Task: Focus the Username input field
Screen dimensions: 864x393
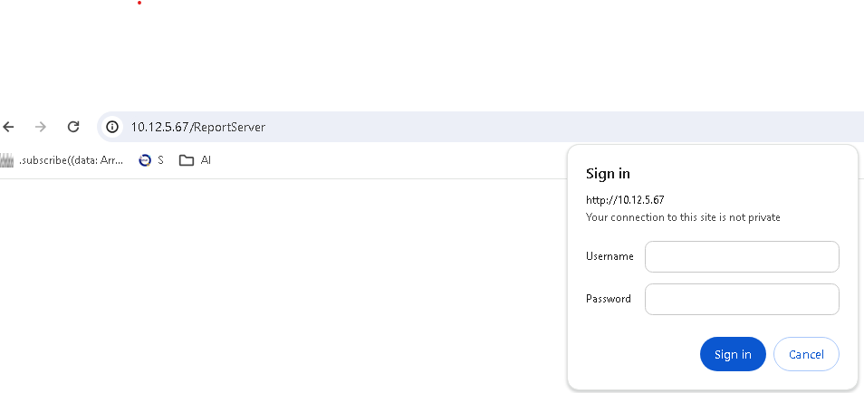Action: [742, 256]
